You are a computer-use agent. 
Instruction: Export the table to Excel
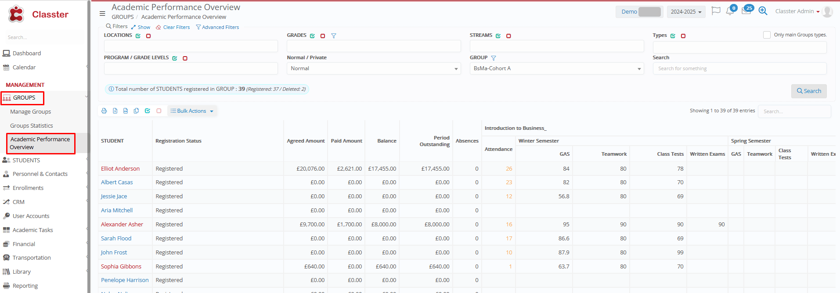[115, 111]
